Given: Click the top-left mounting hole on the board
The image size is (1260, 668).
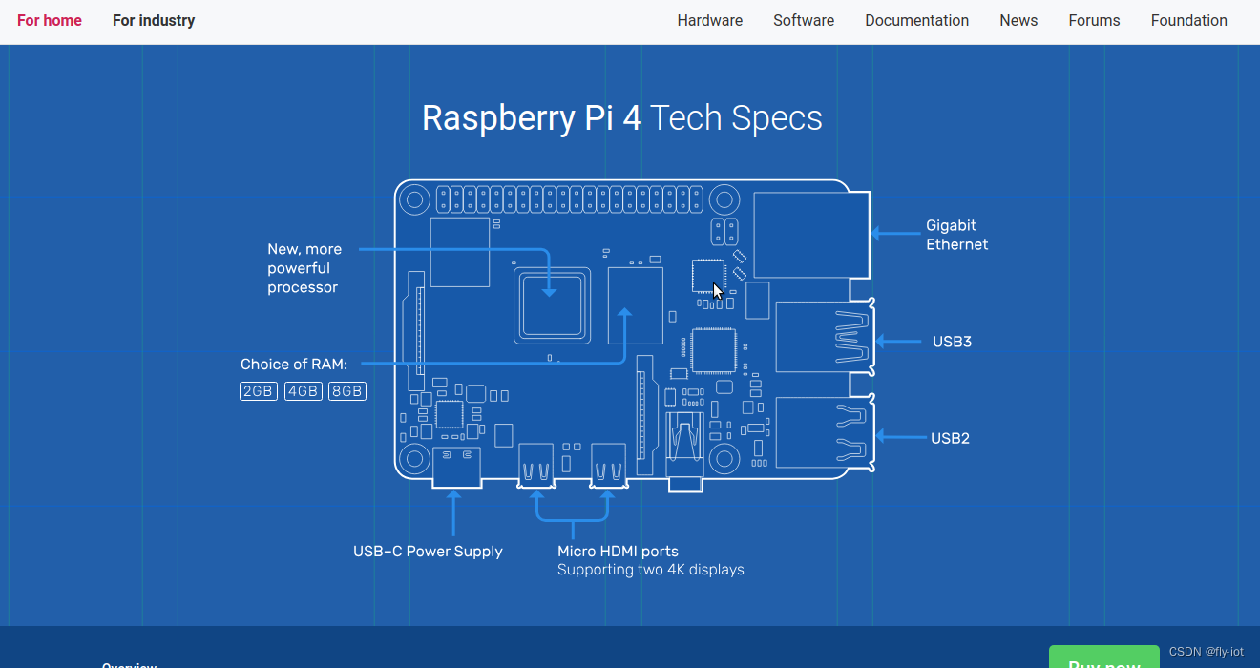Looking at the screenshot, I should click(415, 199).
